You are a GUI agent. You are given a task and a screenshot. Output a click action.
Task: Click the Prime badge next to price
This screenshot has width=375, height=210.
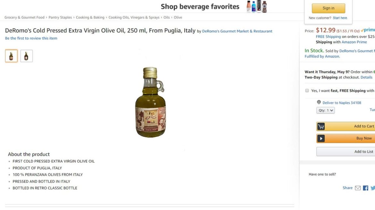coord(368,30)
